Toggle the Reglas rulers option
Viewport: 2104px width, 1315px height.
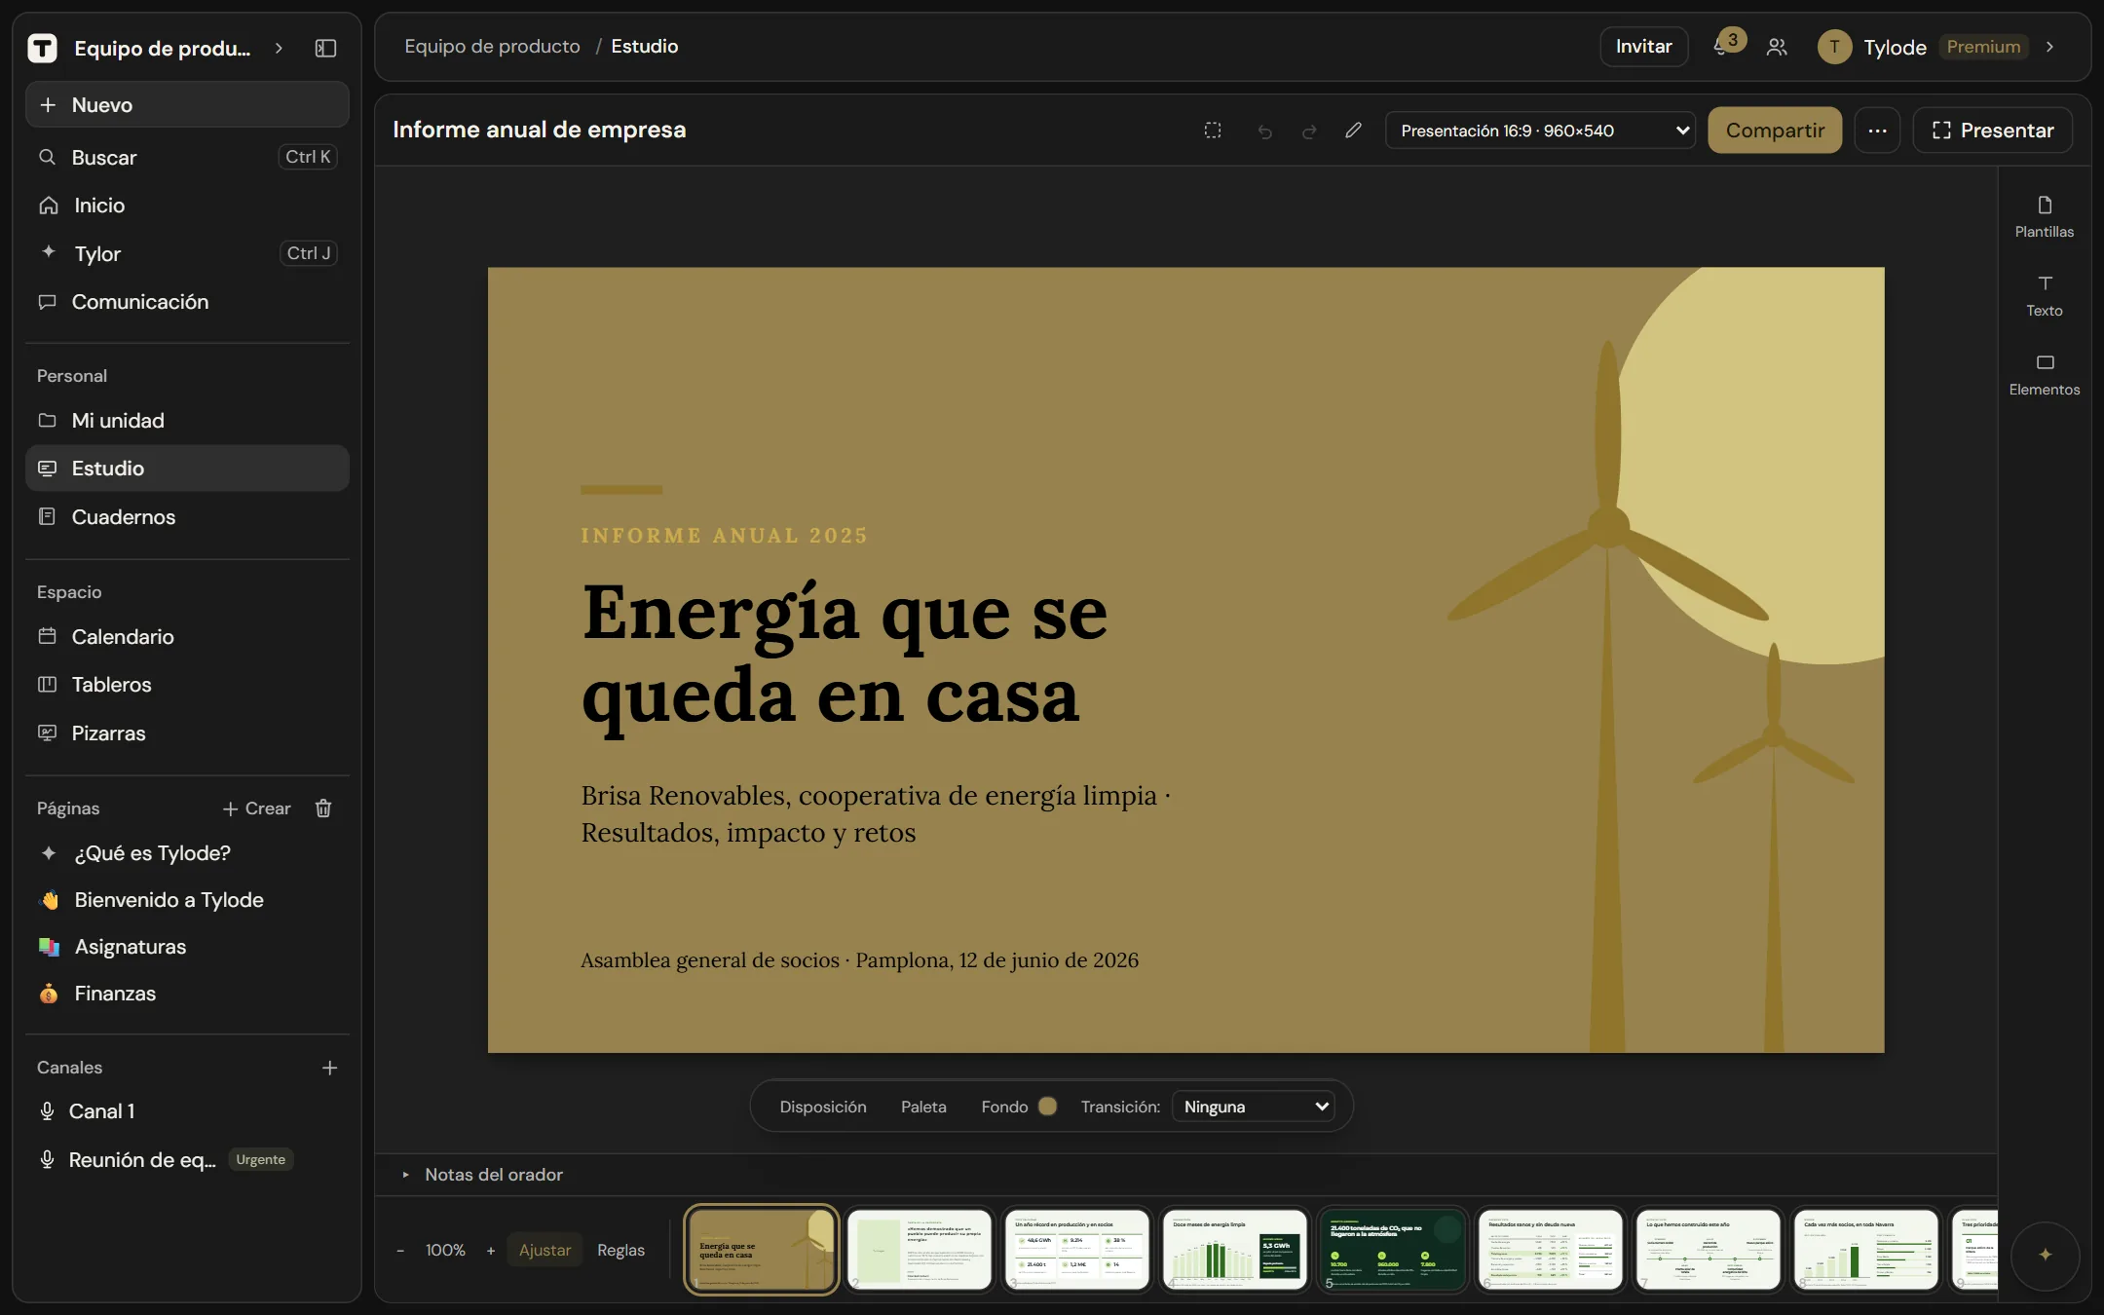(x=620, y=1250)
